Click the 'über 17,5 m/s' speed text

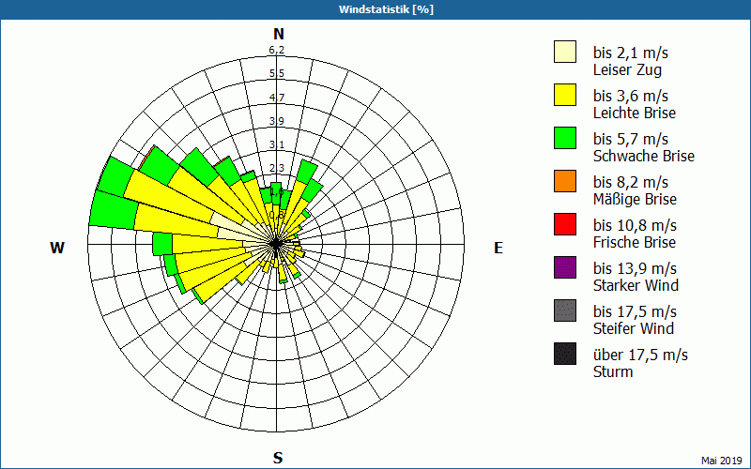(640, 355)
